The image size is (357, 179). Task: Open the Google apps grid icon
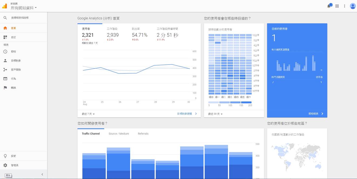tap(337, 6)
